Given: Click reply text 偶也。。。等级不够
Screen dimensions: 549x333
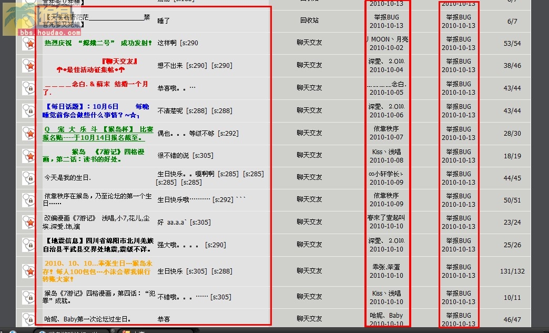Looking at the screenshot, I should pyautogui.click(x=186, y=134).
